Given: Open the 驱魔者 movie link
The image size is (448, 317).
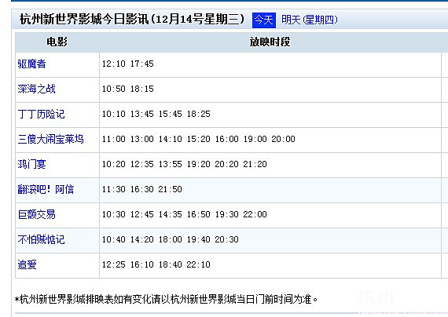Looking at the screenshot, I should [x=31, y=64].
